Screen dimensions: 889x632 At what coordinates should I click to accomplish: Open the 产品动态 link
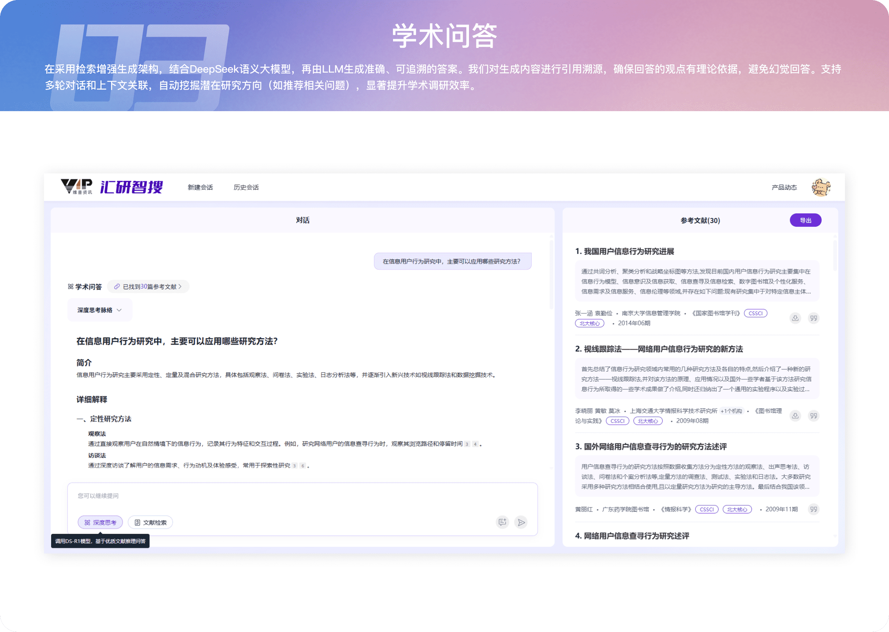point(784,187)
